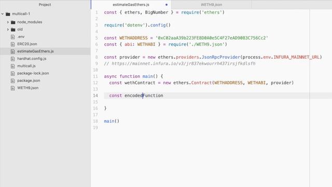Switch to the WETH9.json tab

[211, 5]
